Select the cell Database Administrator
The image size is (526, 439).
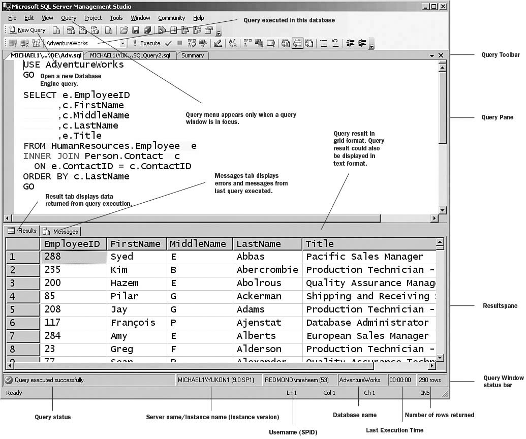click(369, 323)
